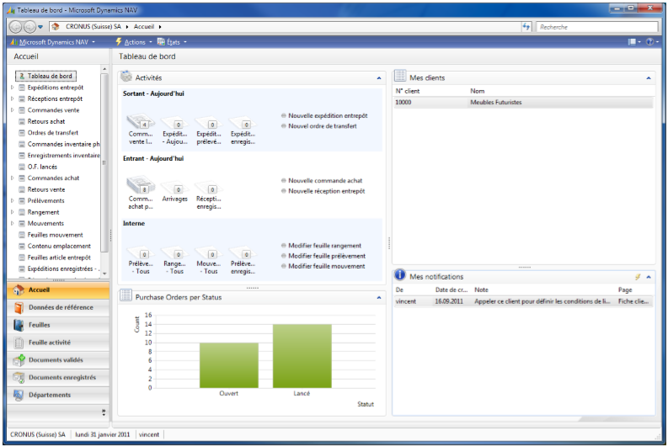Click Nouvelle réception entrepôt link
Screen dimensions: 668x447
click(326, 191)
